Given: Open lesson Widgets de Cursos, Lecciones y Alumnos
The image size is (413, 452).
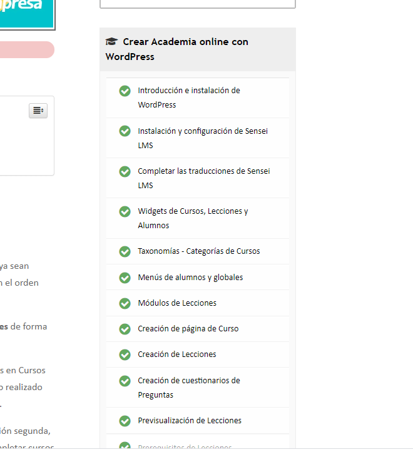Looking at the screenshot, I should point(193,218).
